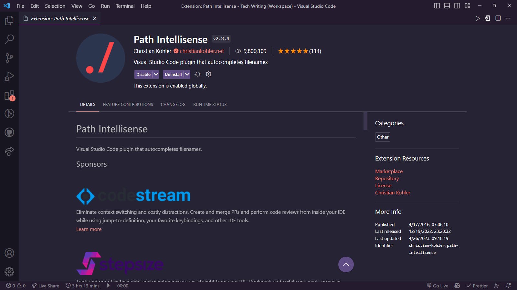
Task: Open the Accounts menu icon
Action: pyautogui.click(x=9, y=253)
